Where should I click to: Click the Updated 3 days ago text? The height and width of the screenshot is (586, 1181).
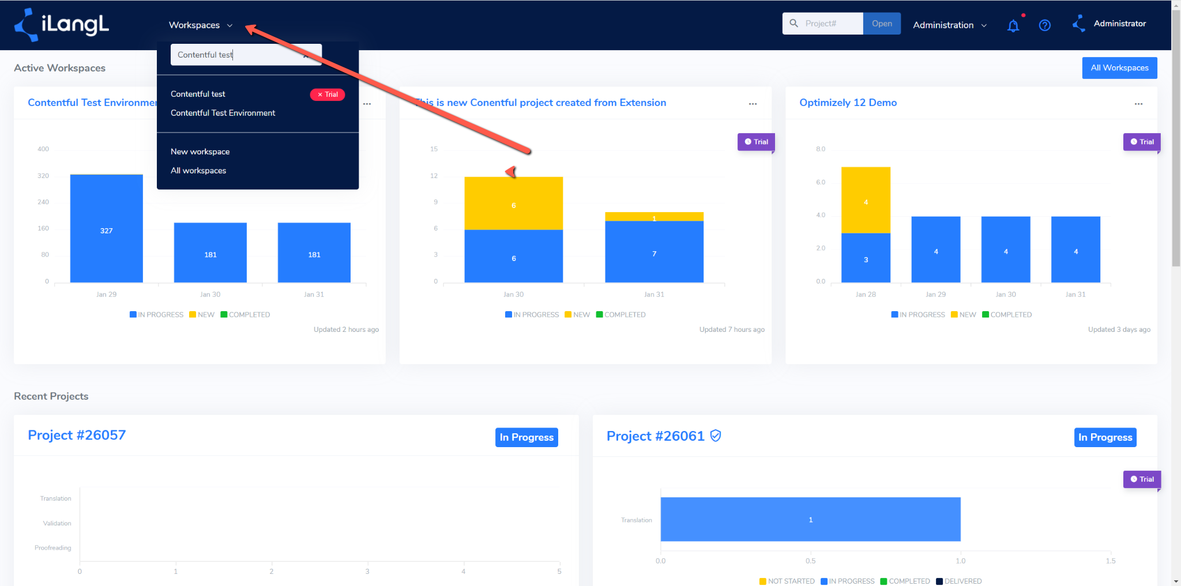1119,330
